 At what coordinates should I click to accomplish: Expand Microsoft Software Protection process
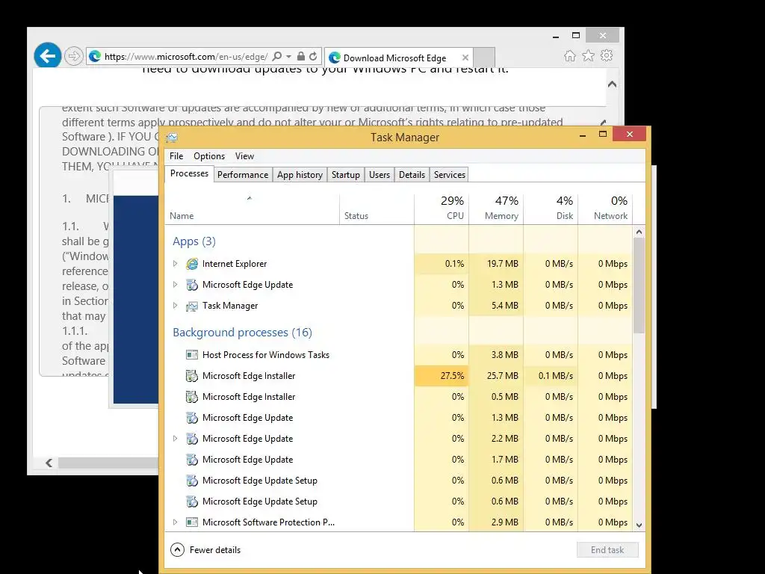[x=175, y=522]
